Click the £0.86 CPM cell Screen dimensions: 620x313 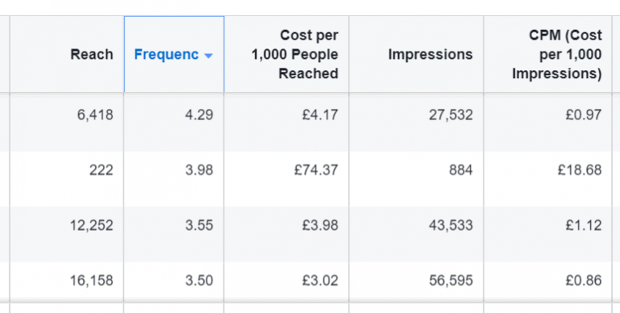(x=584, y=281)
